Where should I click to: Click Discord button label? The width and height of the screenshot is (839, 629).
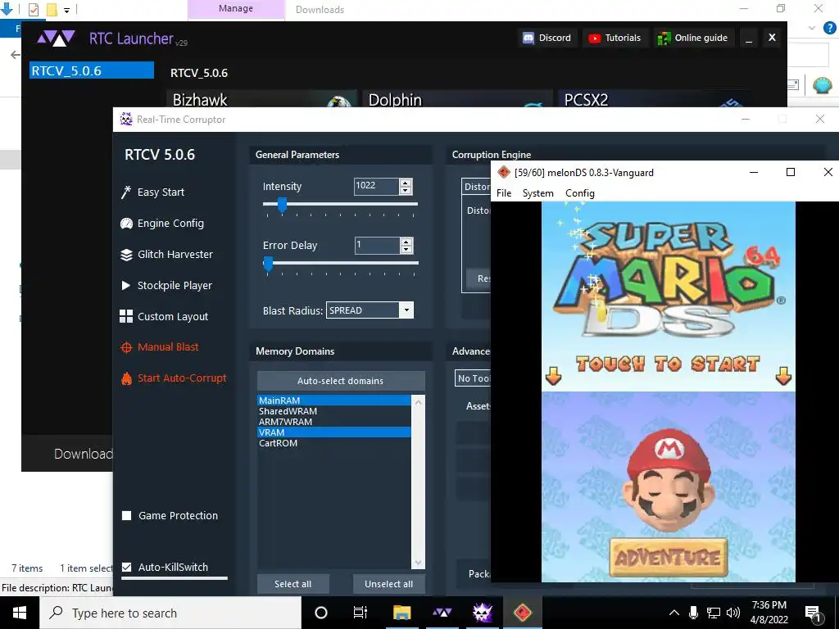tap(555, 38)
